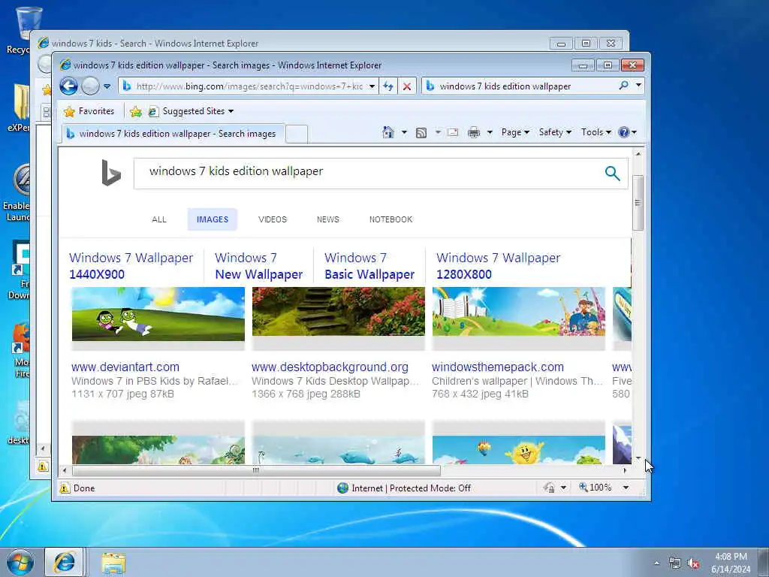
Task: Click Windows 7 Basic Wallpaper suggestion
Action: coord(369,266)
